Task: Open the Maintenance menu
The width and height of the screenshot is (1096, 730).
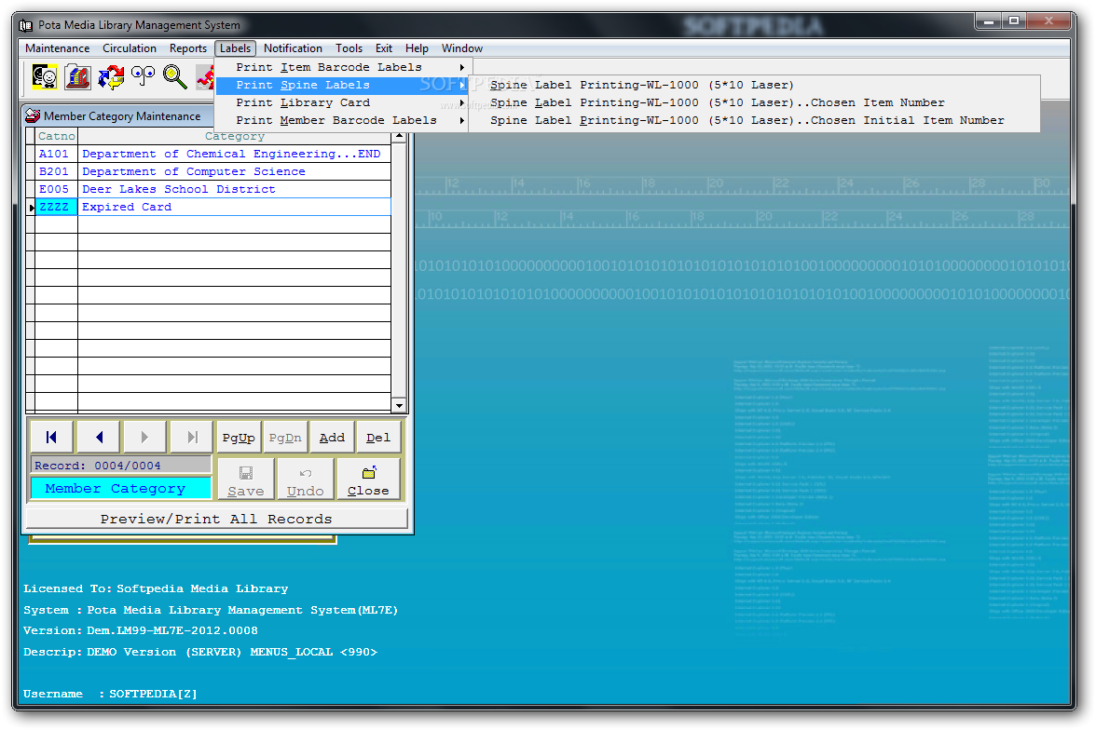Action: point(58,48)
